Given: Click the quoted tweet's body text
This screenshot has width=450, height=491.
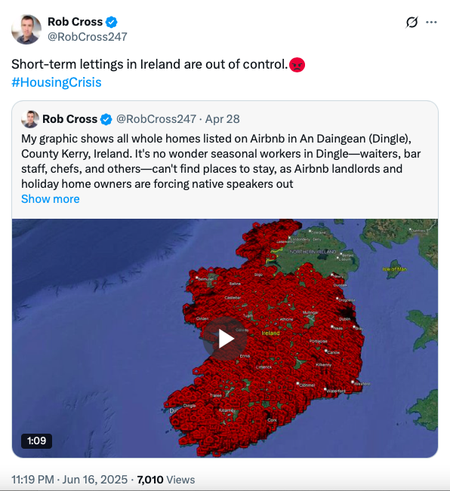Looking at the screenshot, I should click(221, 161).
